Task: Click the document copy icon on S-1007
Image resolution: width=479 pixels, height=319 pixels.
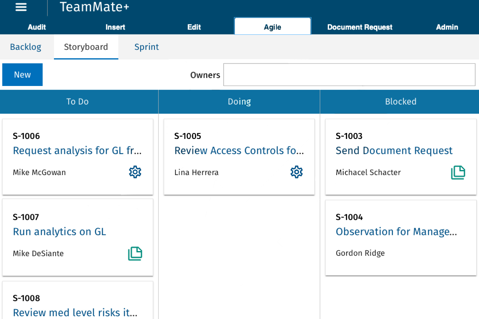Action: [135, 254]
